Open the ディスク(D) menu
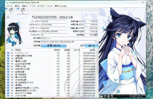 41,6
